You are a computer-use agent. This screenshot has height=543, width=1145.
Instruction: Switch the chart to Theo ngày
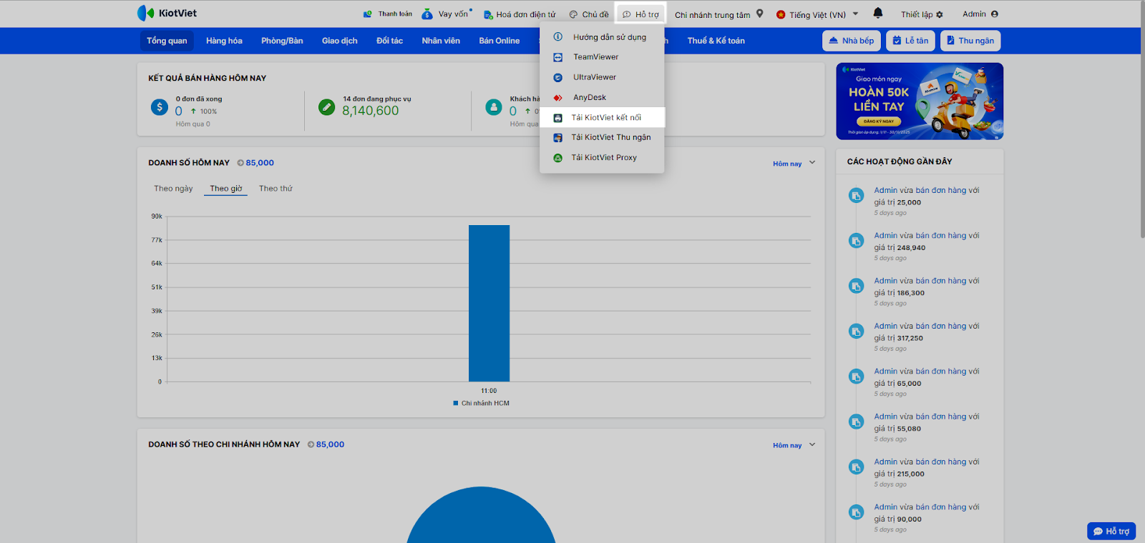[173, 189]
